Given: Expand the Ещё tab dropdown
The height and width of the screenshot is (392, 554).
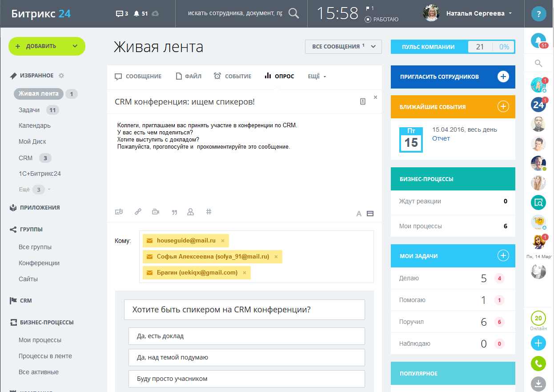Looking at the screenshot, I should (x=317, y=77).
